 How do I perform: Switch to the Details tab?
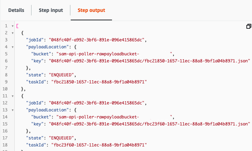(16, 10)
